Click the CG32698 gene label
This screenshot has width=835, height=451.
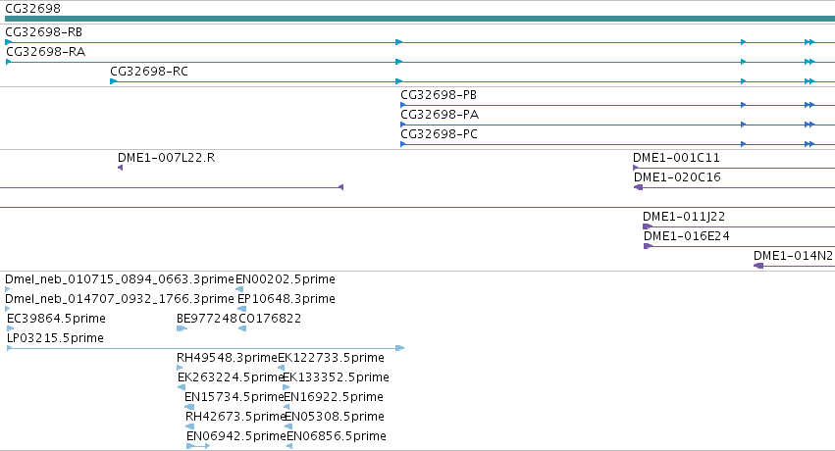[x=32, y=9]
